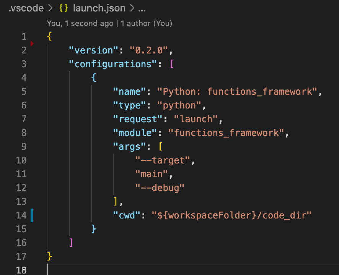Select line number 11 in the gutter

coord(21,174)
